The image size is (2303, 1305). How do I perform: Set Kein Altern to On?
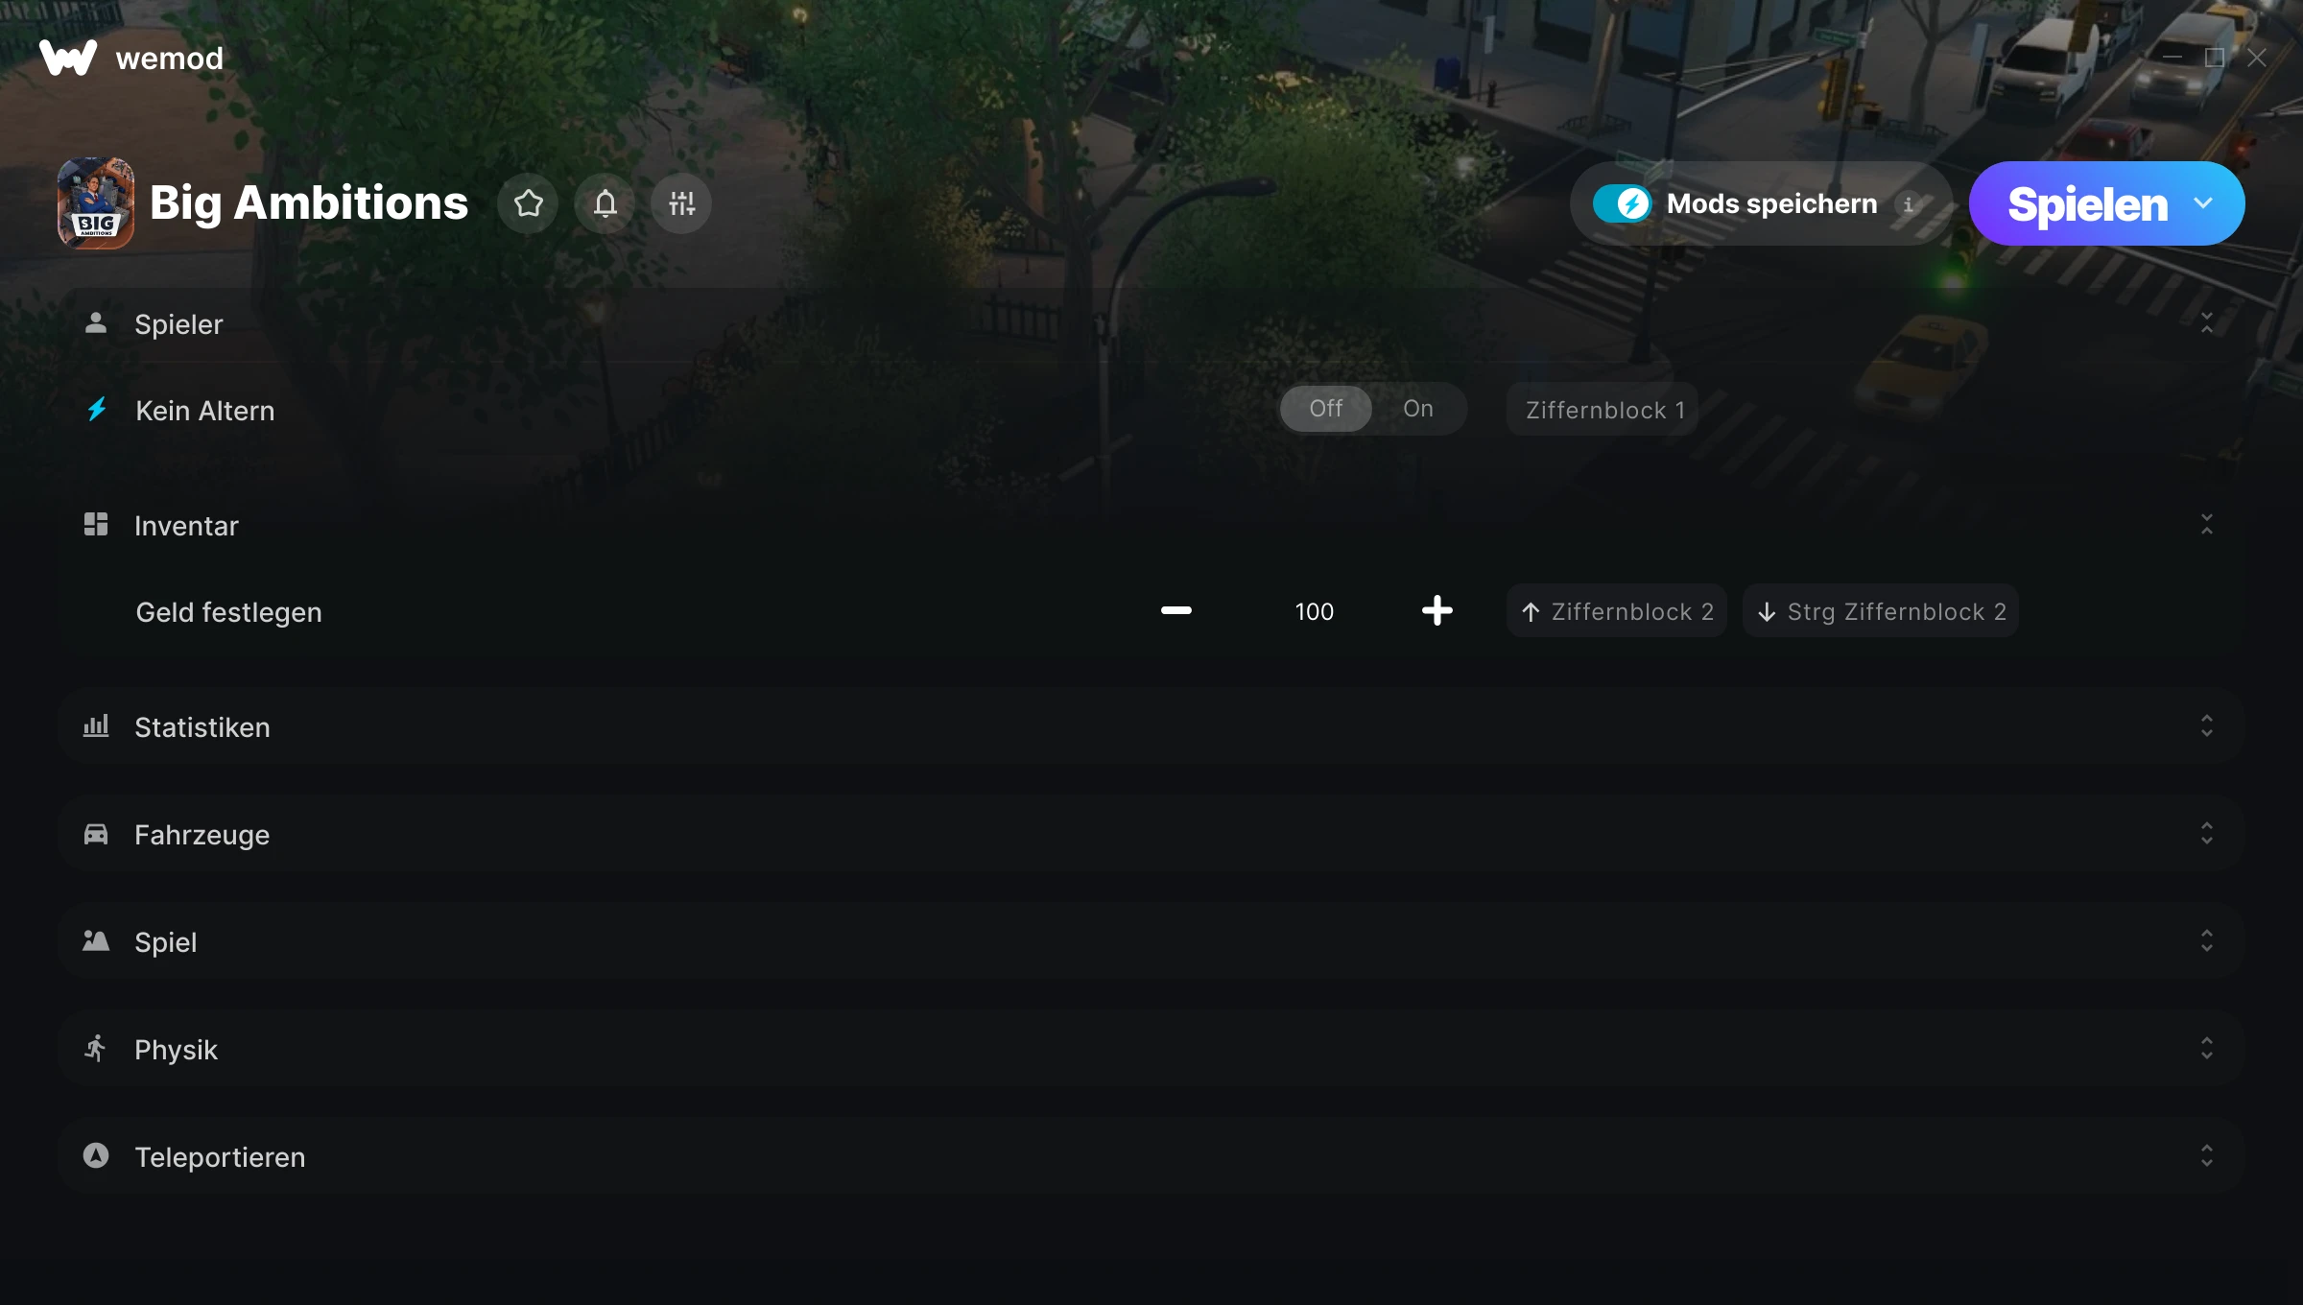tap(1417, 409)
